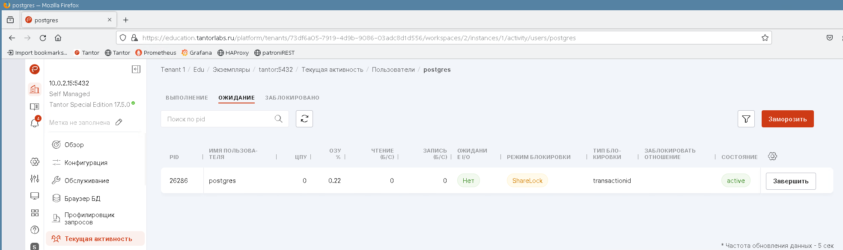This screenshot has height=250, width=843.
Task: Open Обзор in the sidebar
Action: (x=74, y=145)
